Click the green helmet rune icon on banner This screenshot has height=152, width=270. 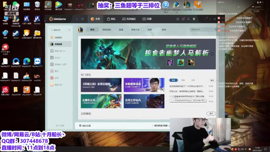pos(181,62)
